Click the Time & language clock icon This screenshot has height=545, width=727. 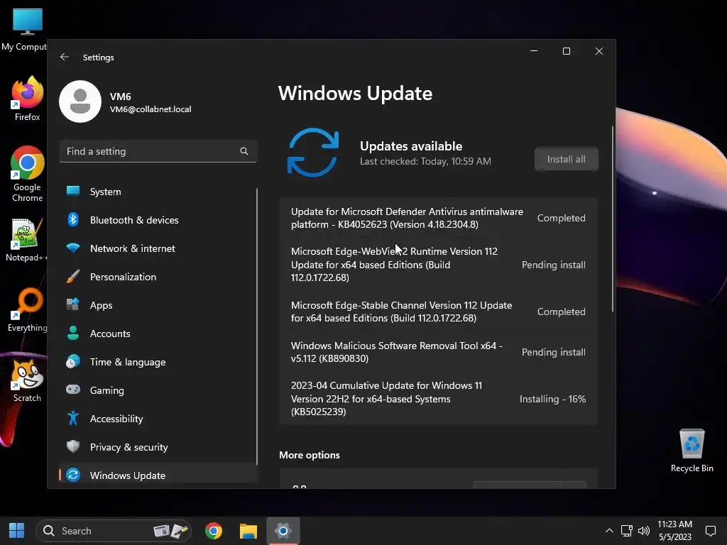click(73, 361)
